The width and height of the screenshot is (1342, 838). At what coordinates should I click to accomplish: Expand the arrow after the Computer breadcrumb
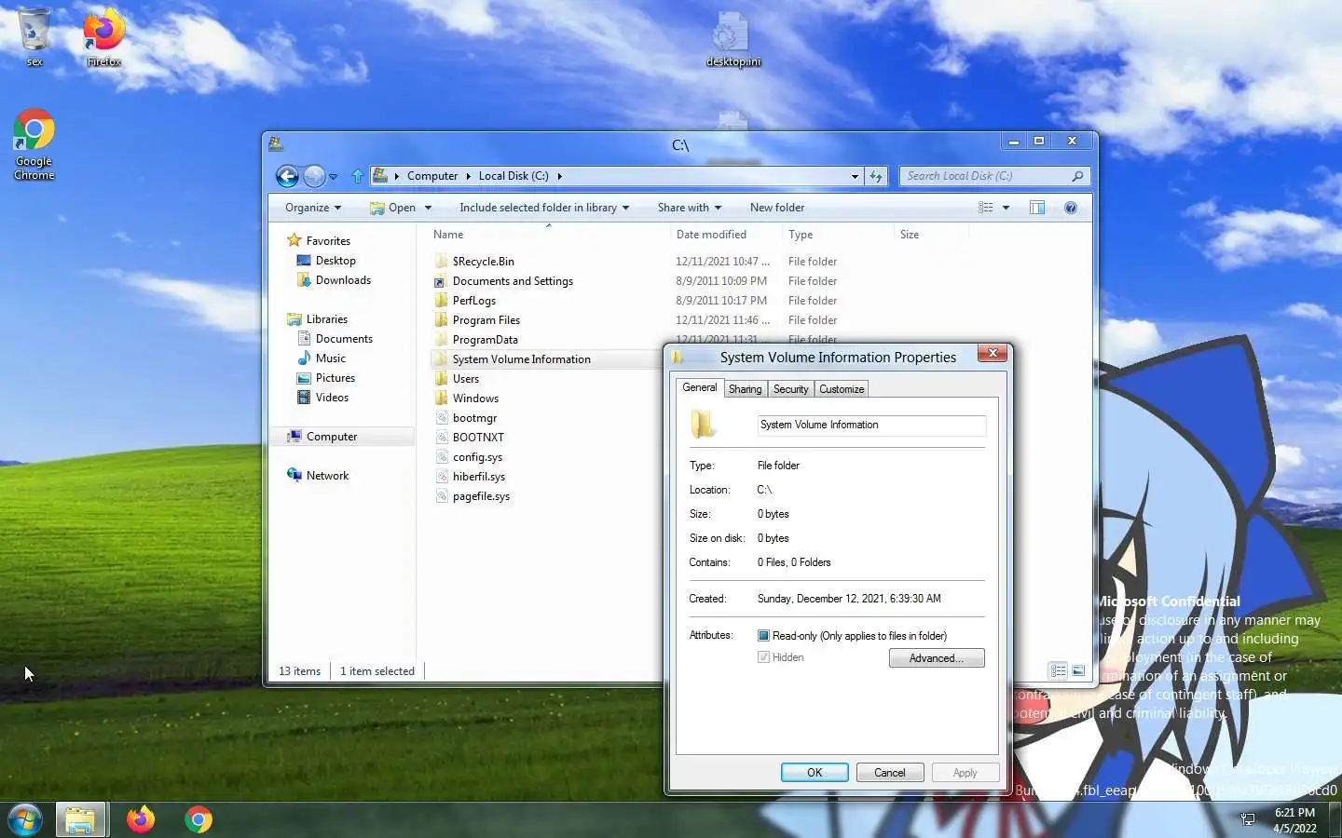coord(468,176)
